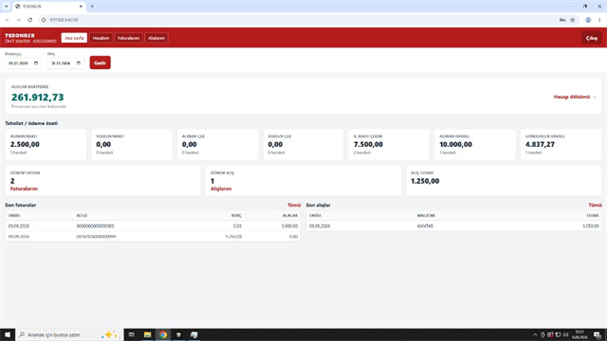607x341 pixels.
Task: Click the site info icon in address bar
Action: click(44, 20)
